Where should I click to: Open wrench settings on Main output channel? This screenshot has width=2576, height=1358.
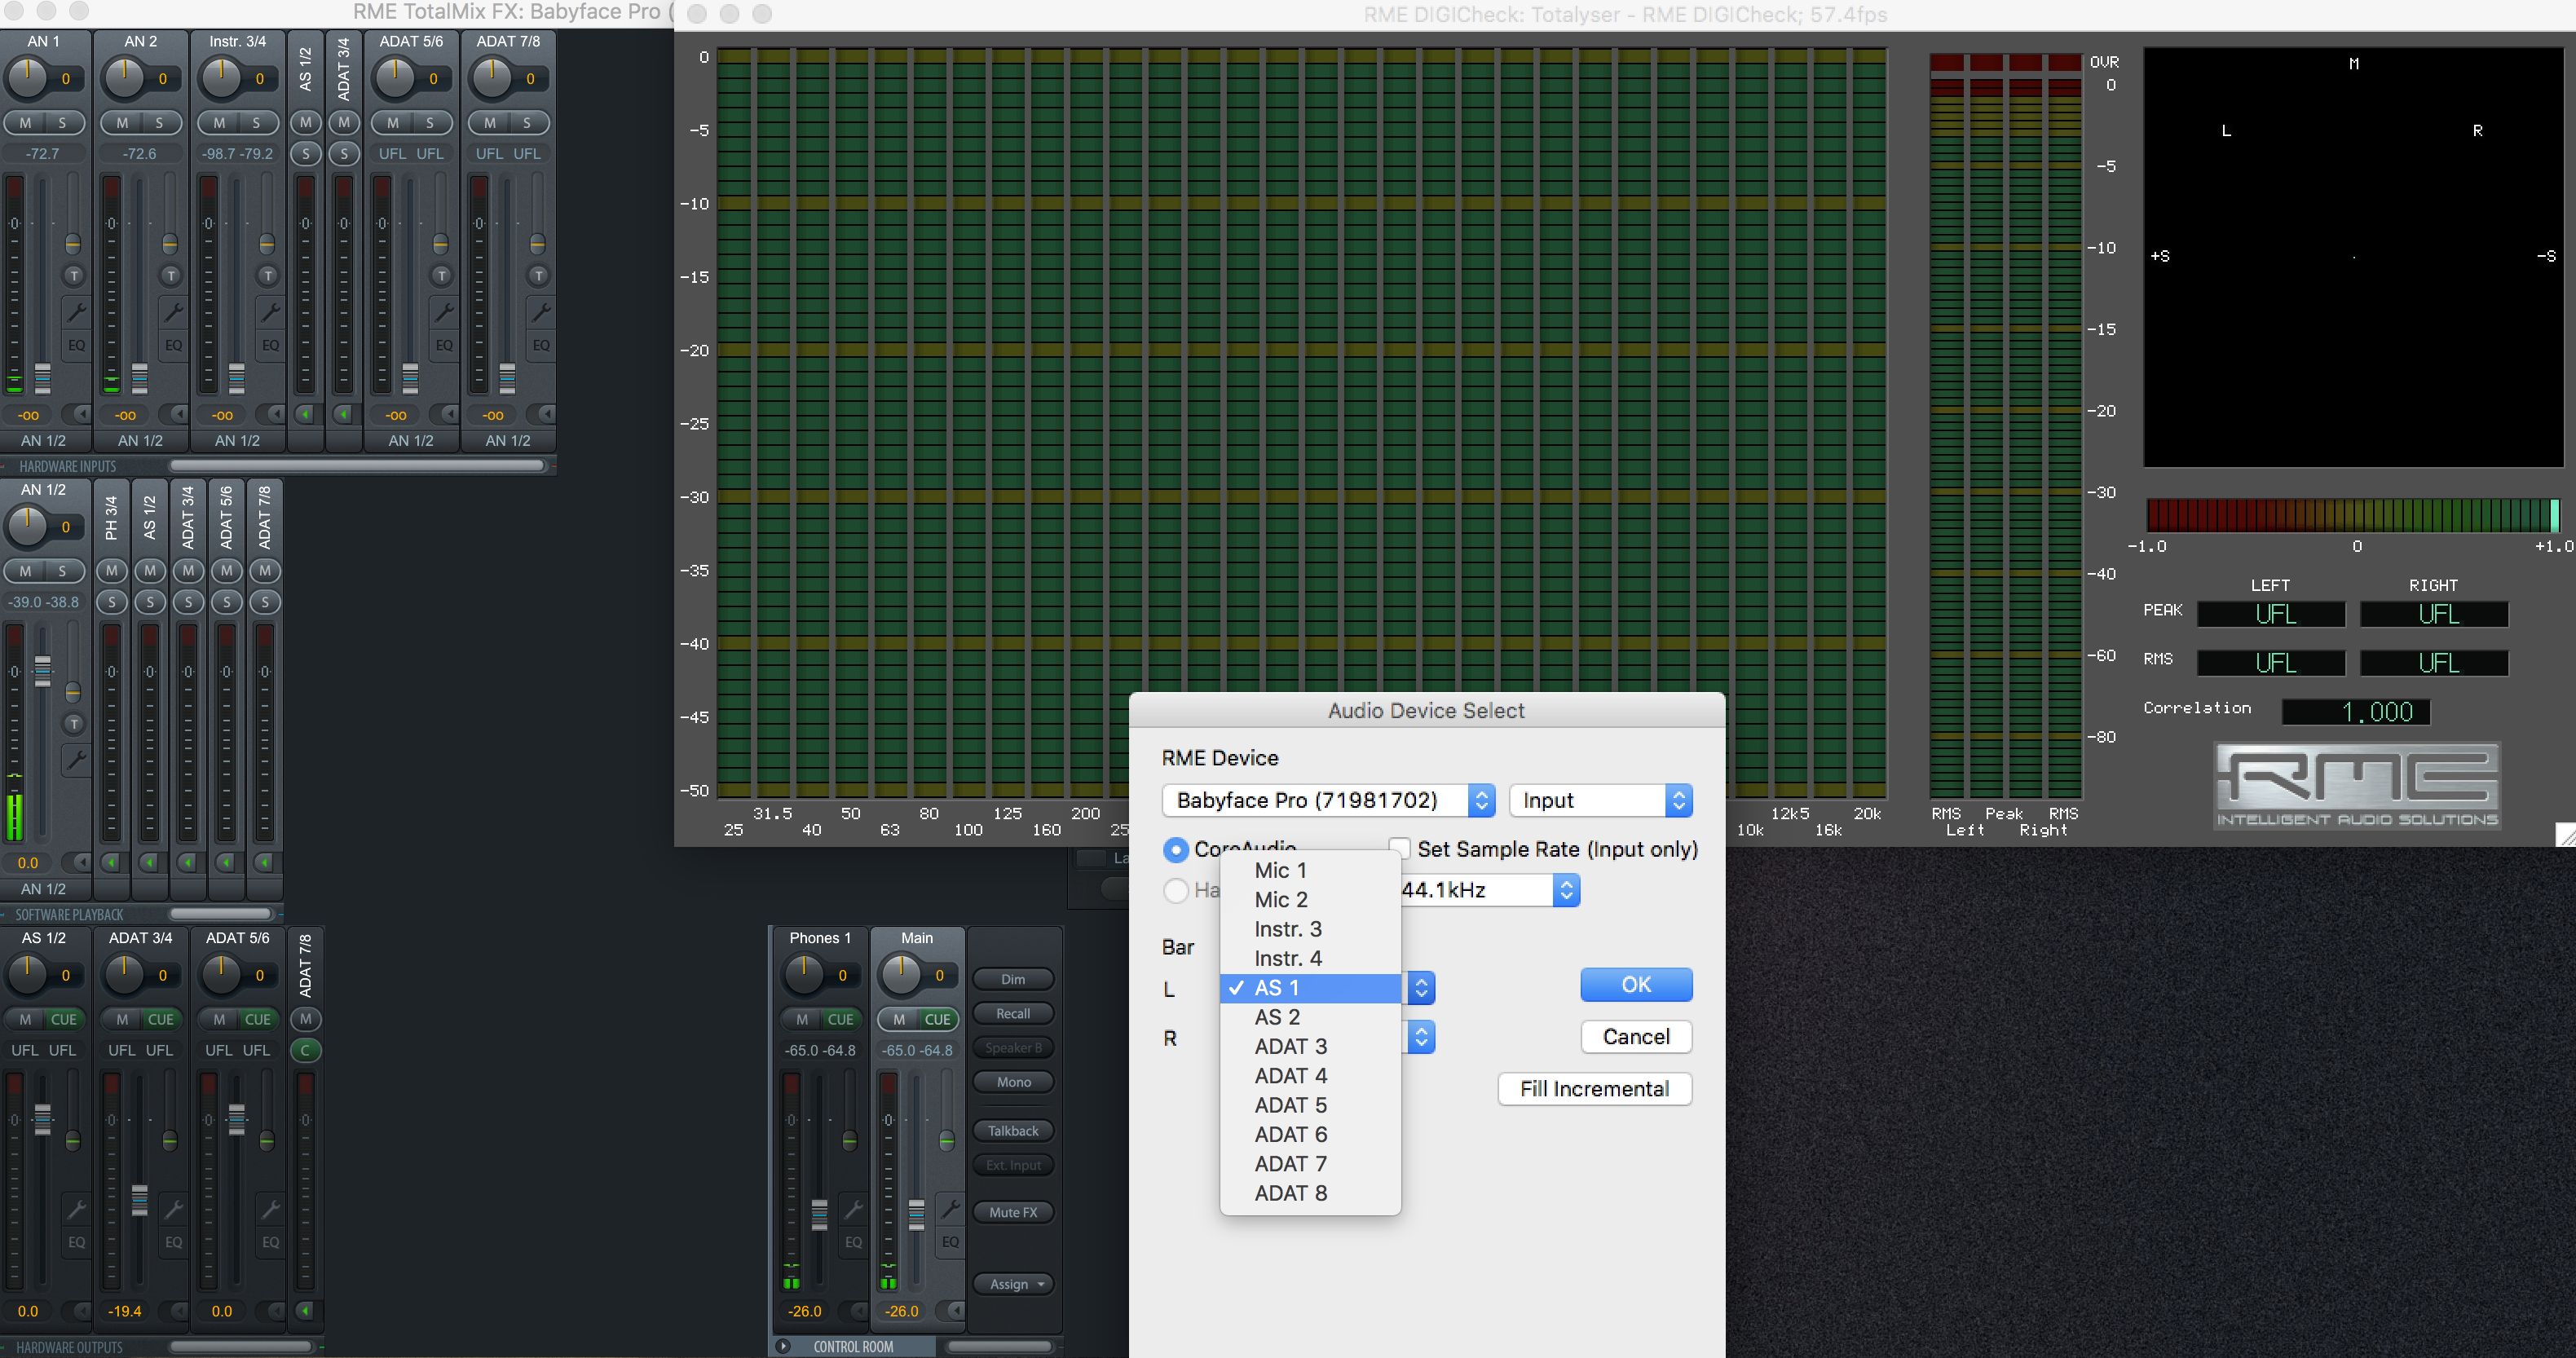point(950,1209)
